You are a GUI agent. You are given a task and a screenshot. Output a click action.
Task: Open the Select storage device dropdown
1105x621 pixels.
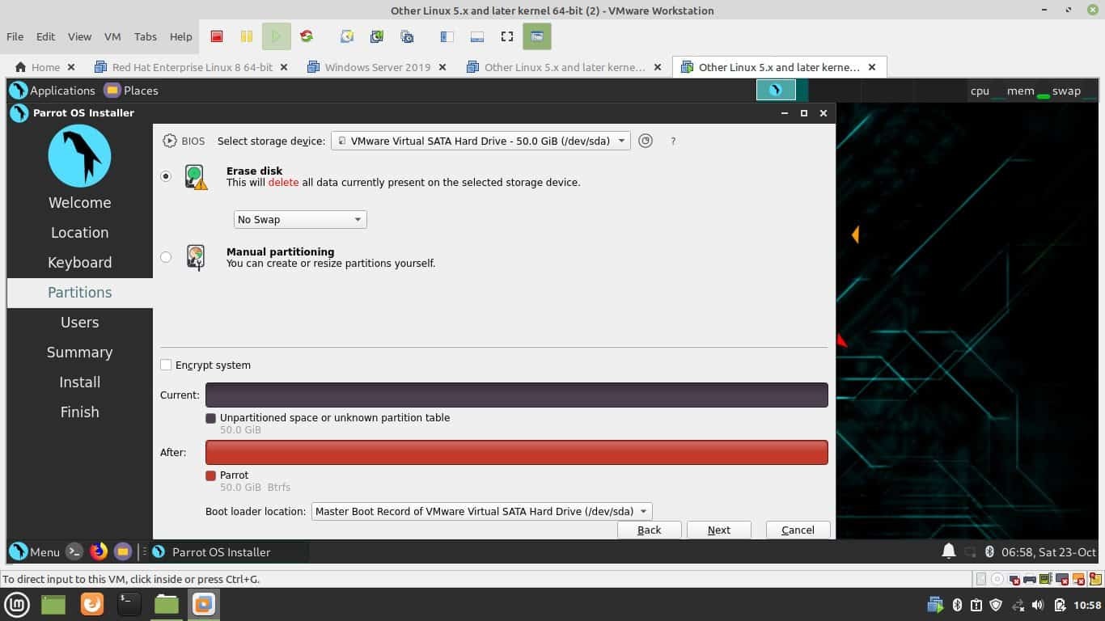[x=481, y=141]
